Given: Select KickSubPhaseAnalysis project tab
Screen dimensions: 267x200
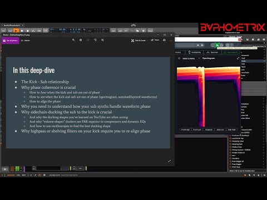Looking at the screenshot, I should (12, 25).
